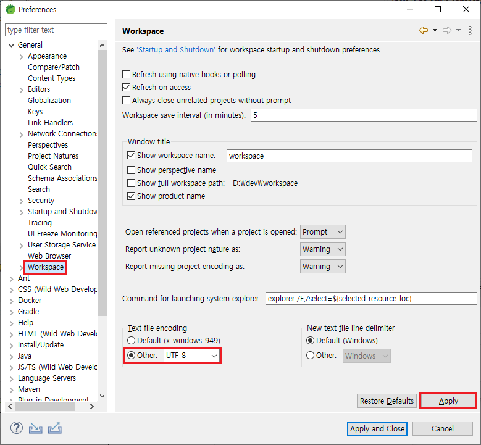
Task: Click the export preferences icon
Action: [x=55, y=428]
